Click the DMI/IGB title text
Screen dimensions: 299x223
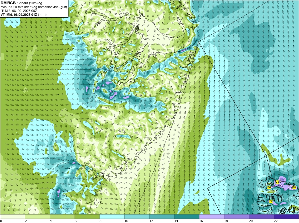coord(8,3)
